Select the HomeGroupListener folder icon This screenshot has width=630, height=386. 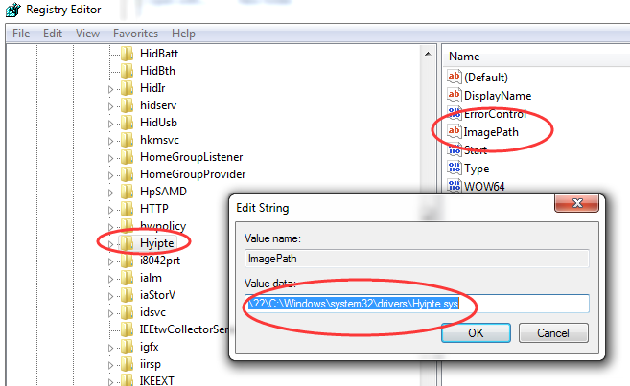[x=127, y=157]
